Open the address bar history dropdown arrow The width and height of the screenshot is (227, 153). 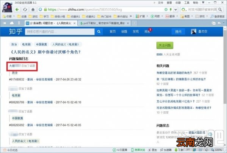[175, 9]
